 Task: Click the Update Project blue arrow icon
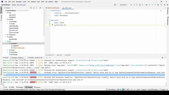point(149,5)
